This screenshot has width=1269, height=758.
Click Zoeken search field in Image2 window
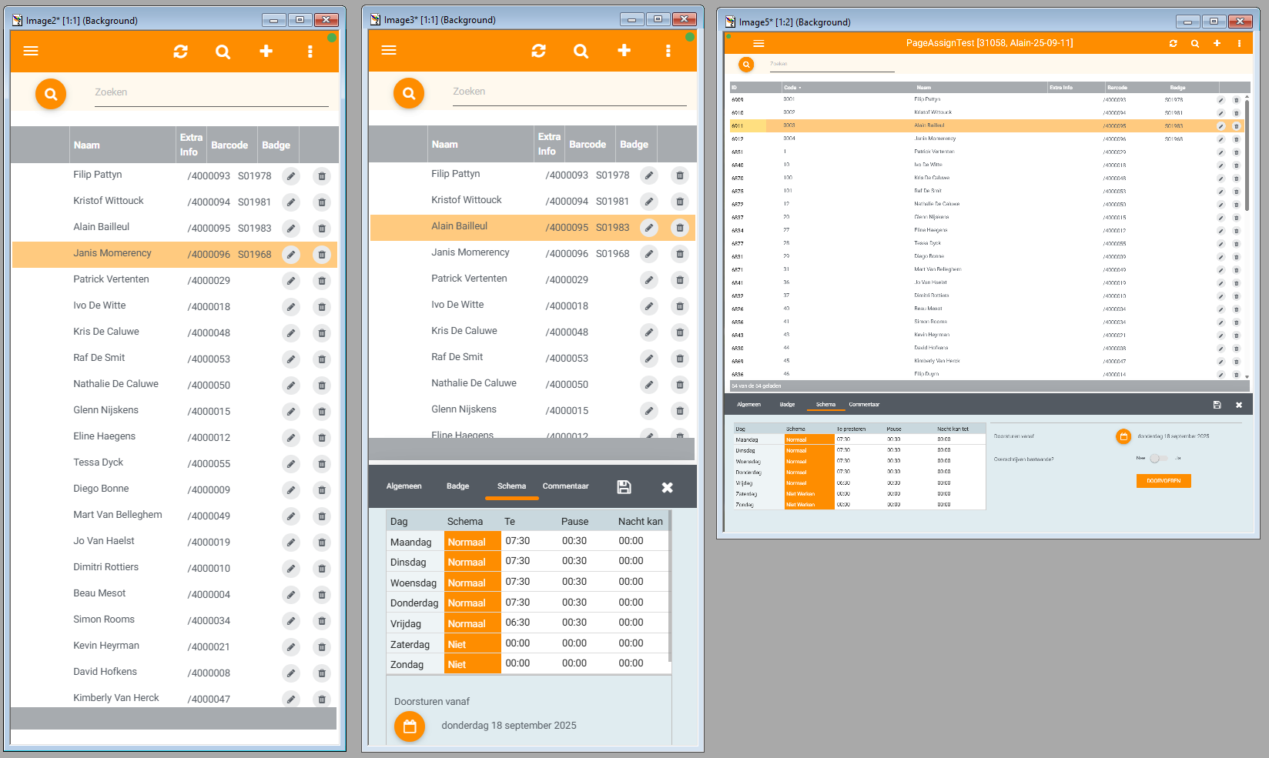point(212,92)
